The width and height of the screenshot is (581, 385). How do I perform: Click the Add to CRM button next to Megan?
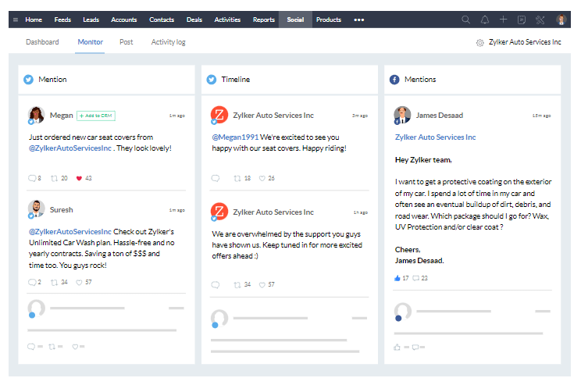[x=96, y=116]
